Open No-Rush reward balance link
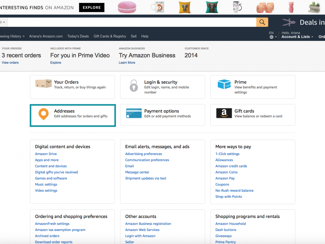 coord(235,191)
